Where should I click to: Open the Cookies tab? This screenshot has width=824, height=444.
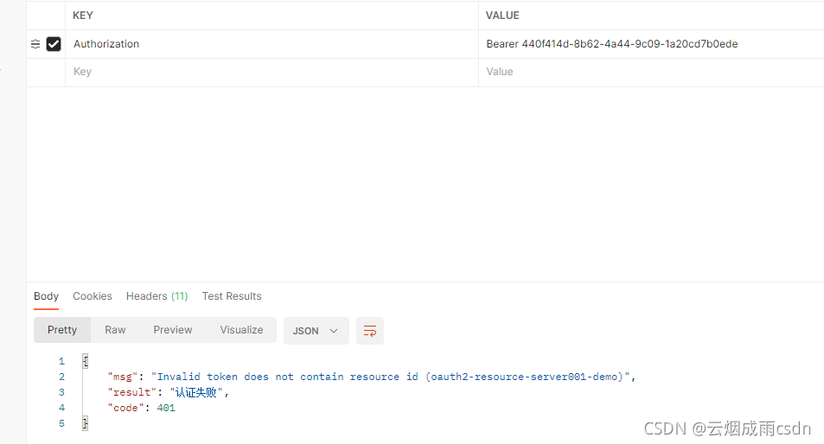point(93,296)
